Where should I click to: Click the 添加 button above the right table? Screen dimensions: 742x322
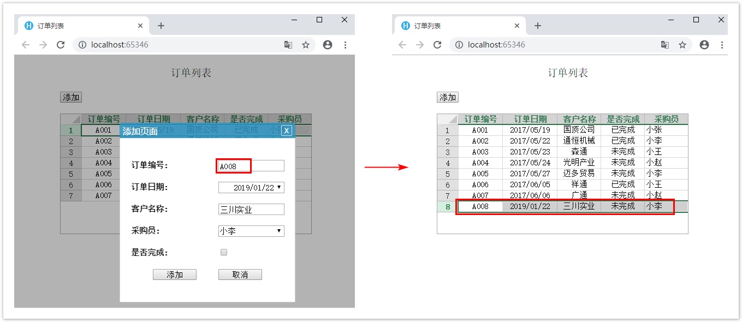[x=447, y=97]
